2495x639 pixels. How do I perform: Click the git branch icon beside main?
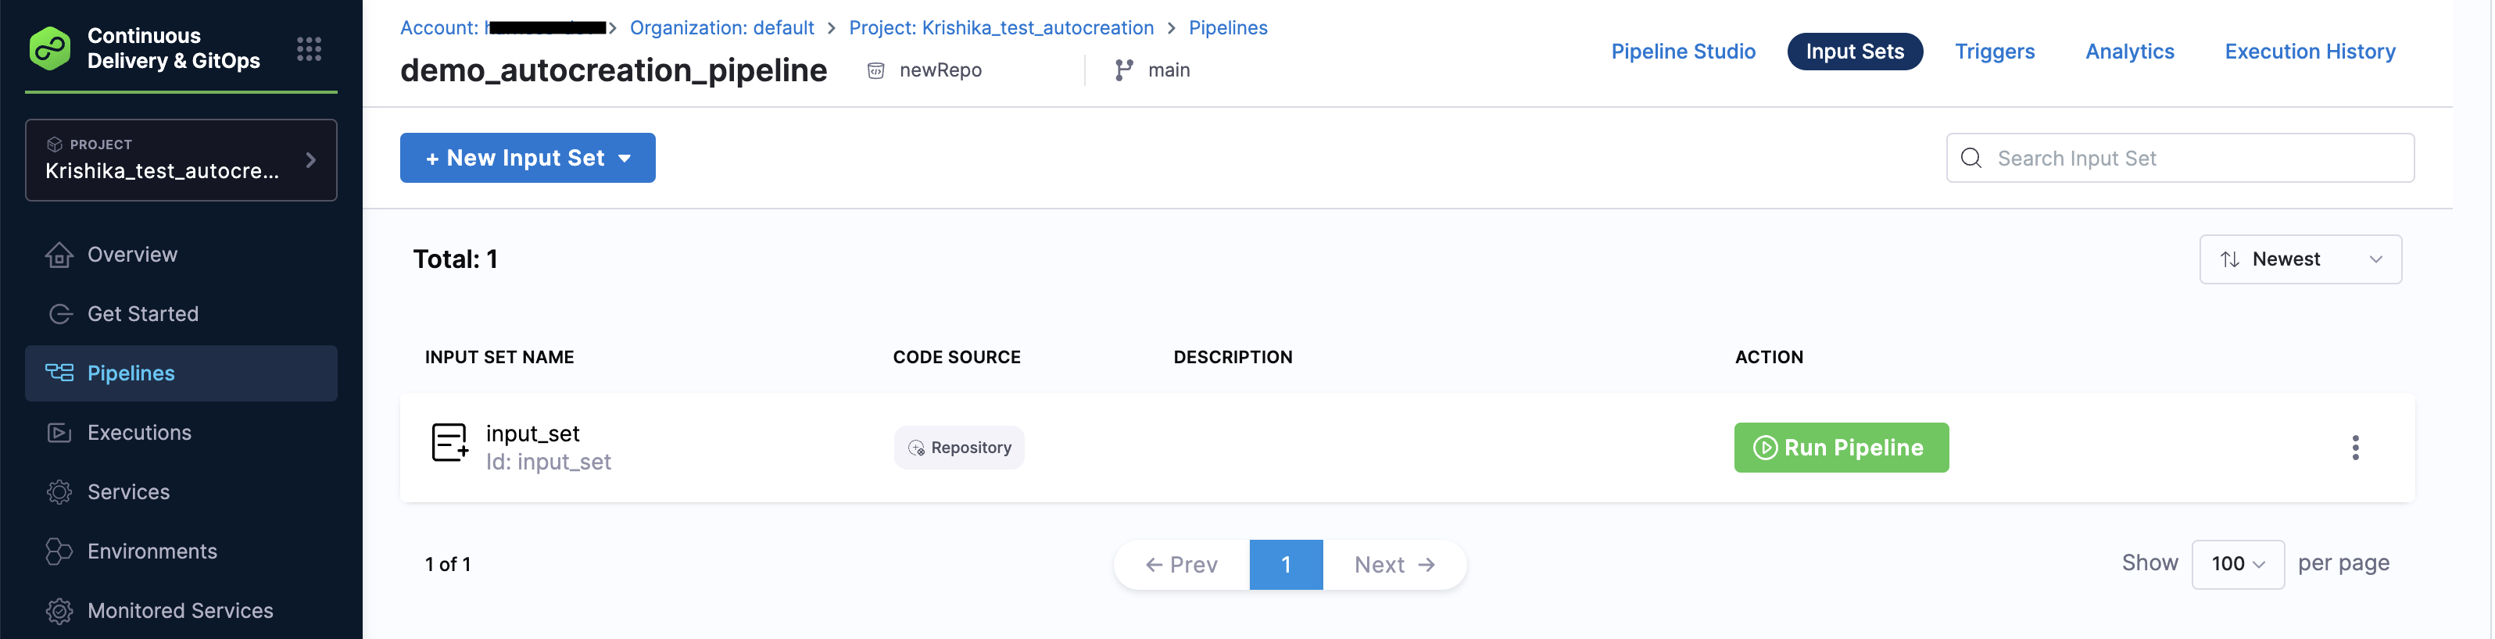[1123, 70]
